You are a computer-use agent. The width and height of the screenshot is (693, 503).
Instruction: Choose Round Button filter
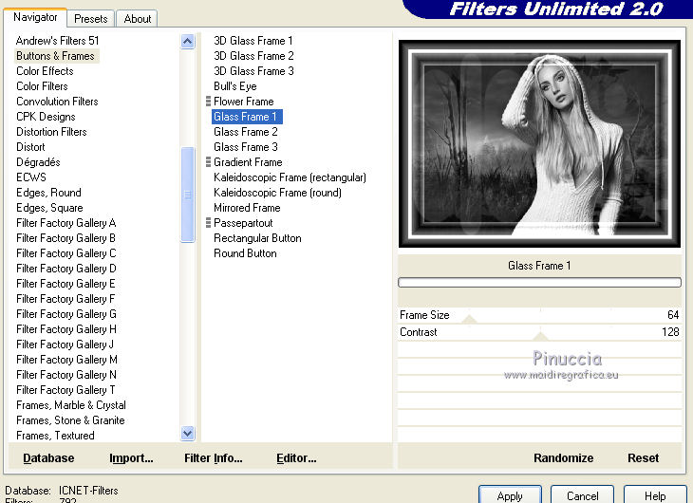coord(245,253)
